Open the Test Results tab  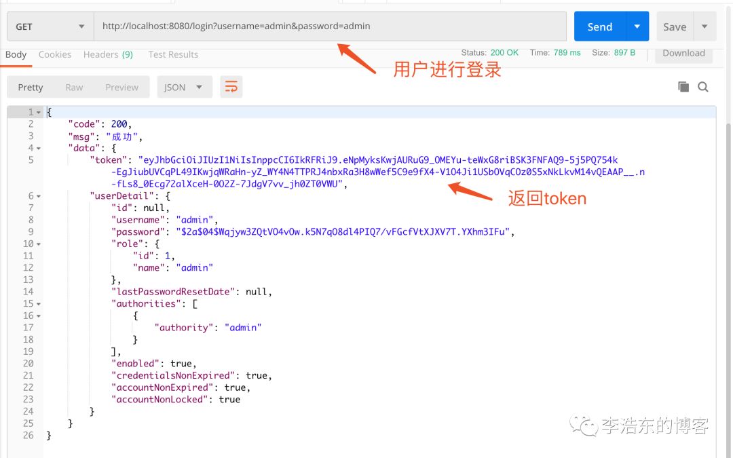[x=173, y=55]
